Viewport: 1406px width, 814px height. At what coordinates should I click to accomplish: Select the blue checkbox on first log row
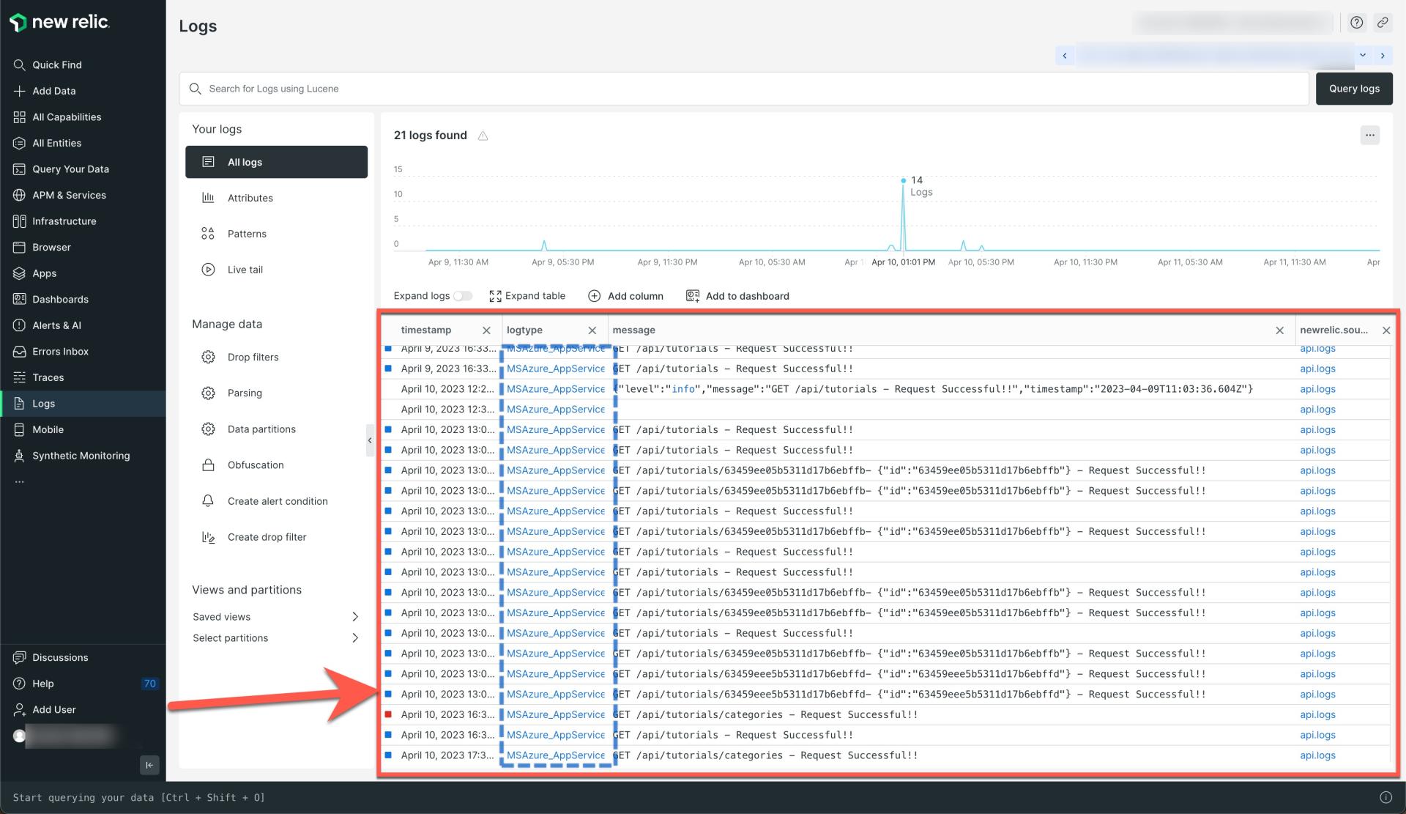[388, 348]
